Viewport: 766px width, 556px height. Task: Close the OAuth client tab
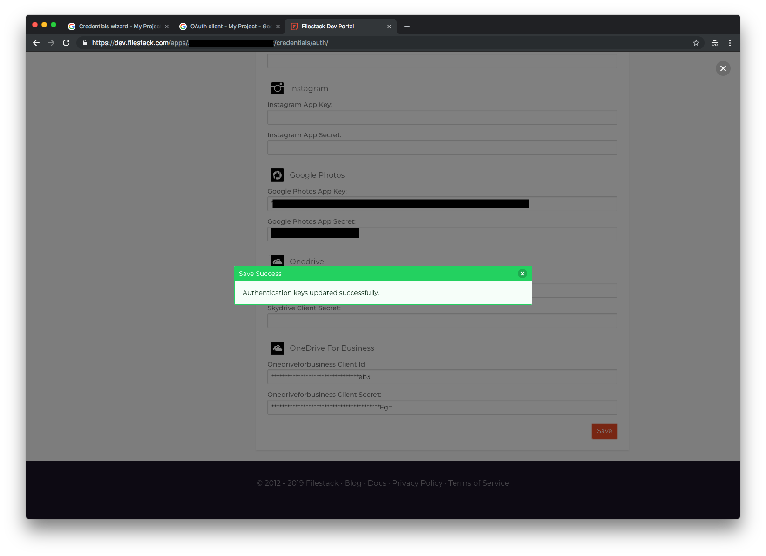click(278, 27)
